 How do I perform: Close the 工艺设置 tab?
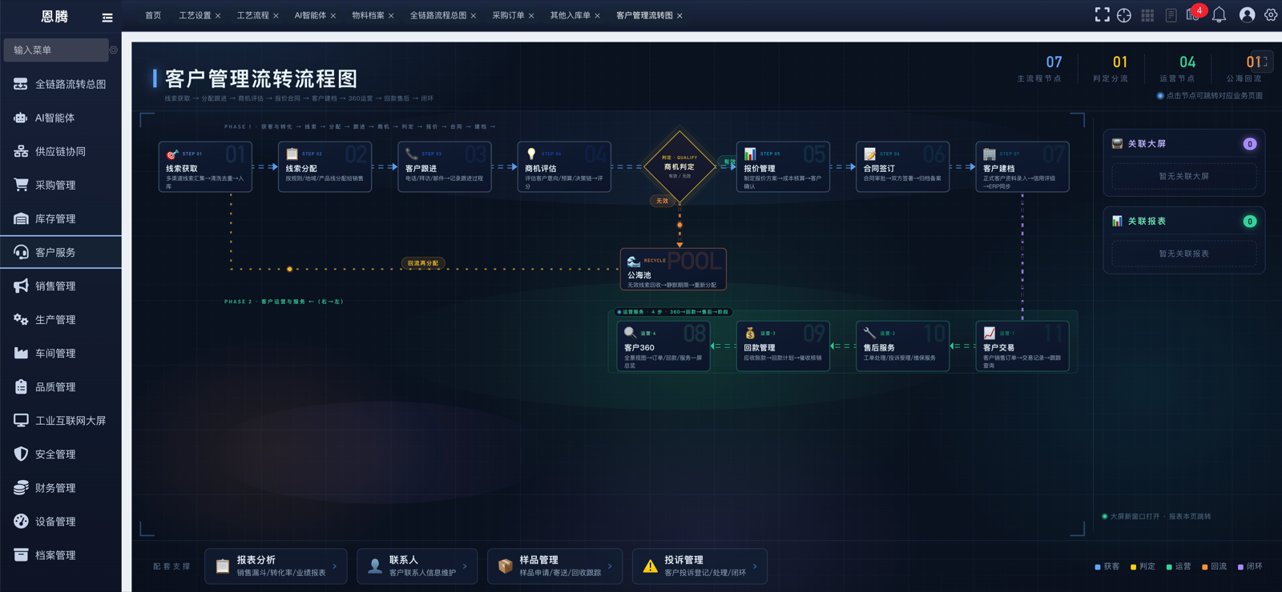(x=218, y=16)
